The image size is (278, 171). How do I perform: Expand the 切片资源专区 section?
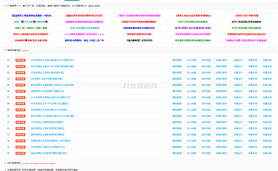(x=5, y=163)
